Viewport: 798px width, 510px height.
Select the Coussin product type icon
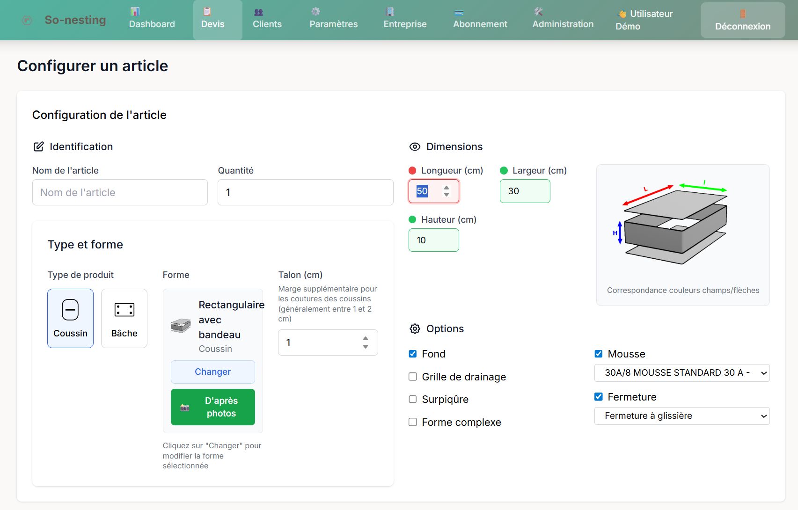coord(70,310)
